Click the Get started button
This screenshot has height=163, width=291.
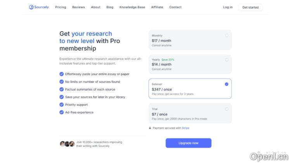point(250,7)
